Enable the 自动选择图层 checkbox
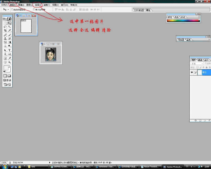The image size is (211, 169). [x=12, y=10]
